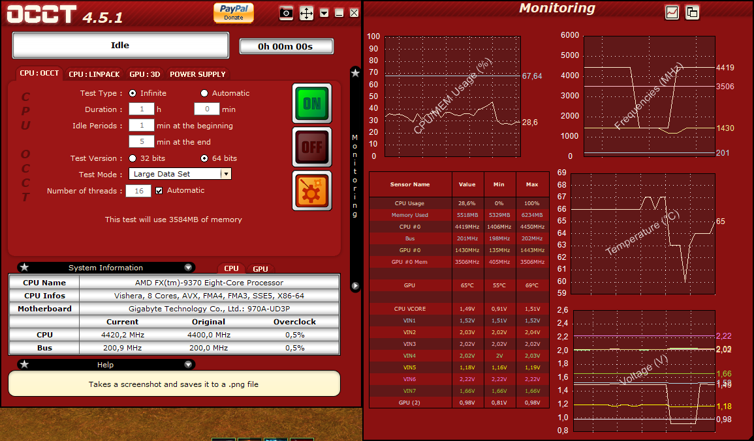Click the idle period at end field
This screenshot has width=754, height=441.
[x=142, y=141]
